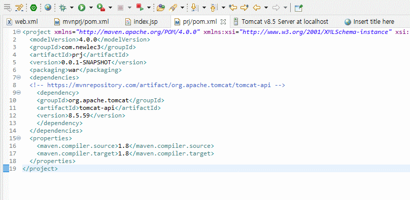The image size is (410, 200).
Task: Click the Next Edit Location icon
Action: click(x=245, y=8)
